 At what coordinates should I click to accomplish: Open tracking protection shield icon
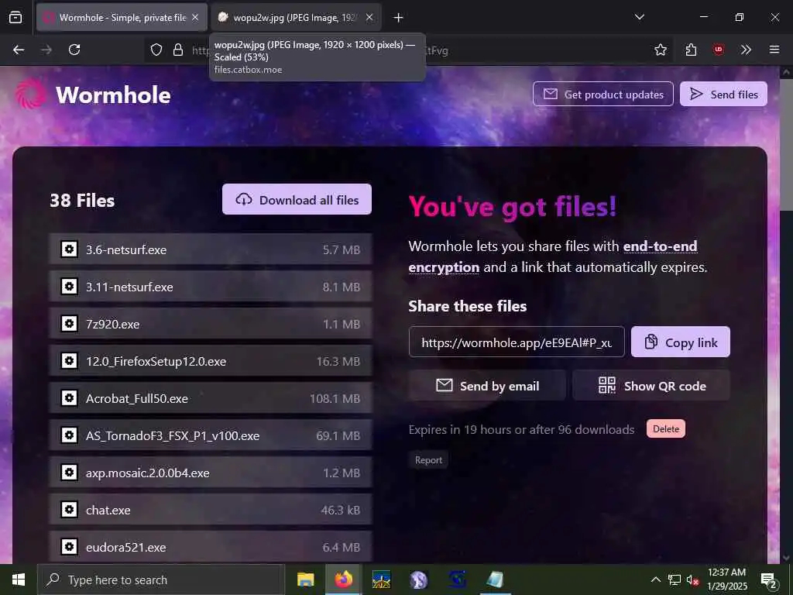156,50
